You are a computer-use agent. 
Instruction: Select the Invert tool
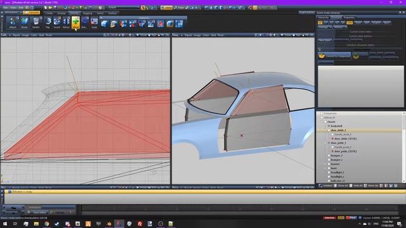point(57,23)
